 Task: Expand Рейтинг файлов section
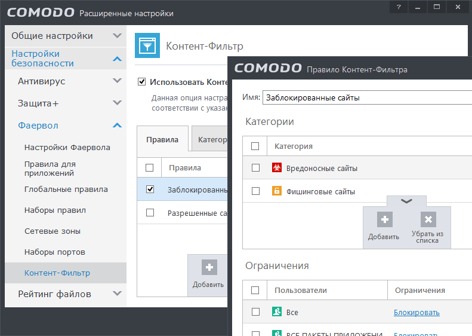[x=117, y=293]
